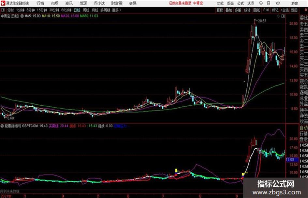Click the diamond icon above the chart
Image resolution: width=308 pixels, height=198 pixels.
(278, 16)
